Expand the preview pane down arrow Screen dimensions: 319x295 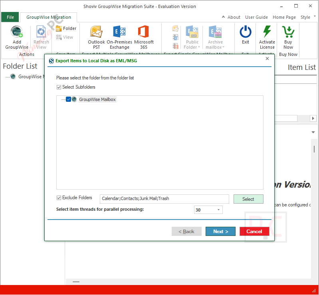[313, 132]
